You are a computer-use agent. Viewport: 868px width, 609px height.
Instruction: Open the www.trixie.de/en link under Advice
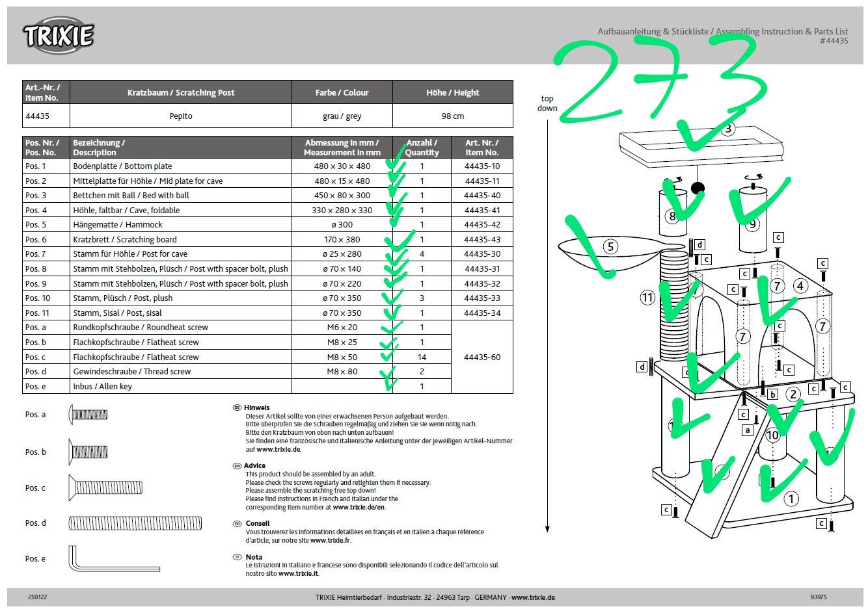(x=359, y=507)
